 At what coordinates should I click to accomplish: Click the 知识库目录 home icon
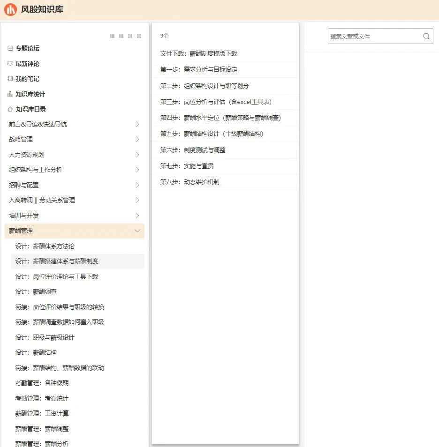(x=10, y=109)
